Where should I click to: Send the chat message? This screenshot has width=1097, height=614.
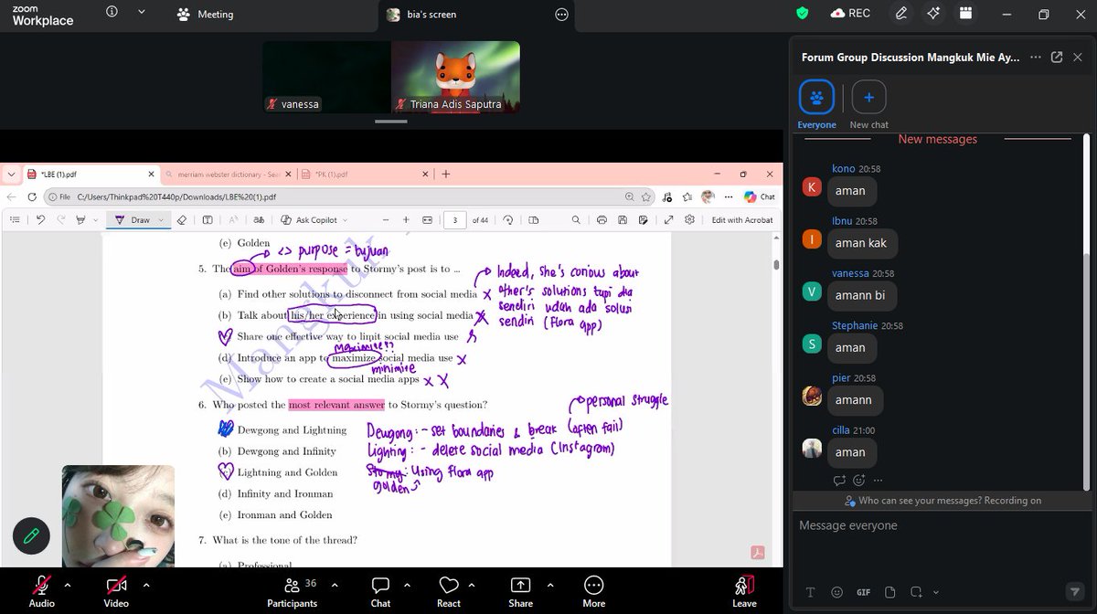point(1075,592)
